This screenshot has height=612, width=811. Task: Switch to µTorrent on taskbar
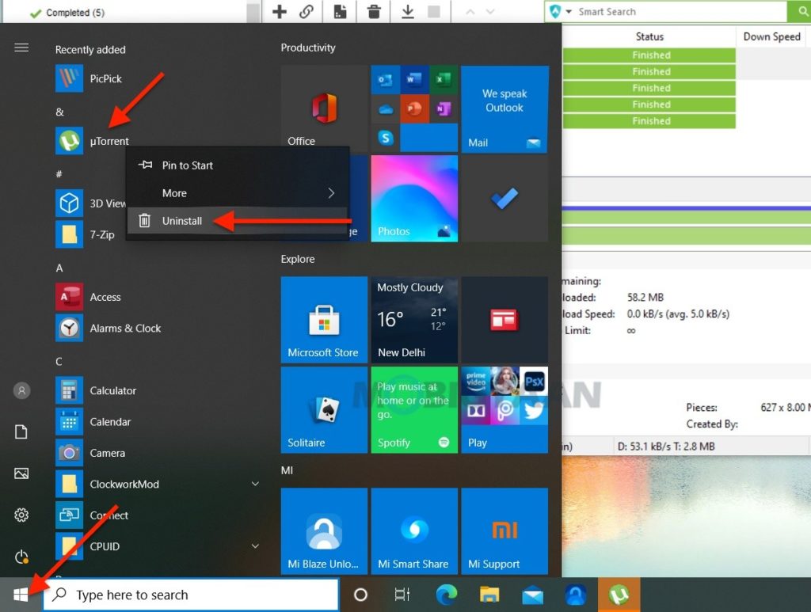coord(619,595)
